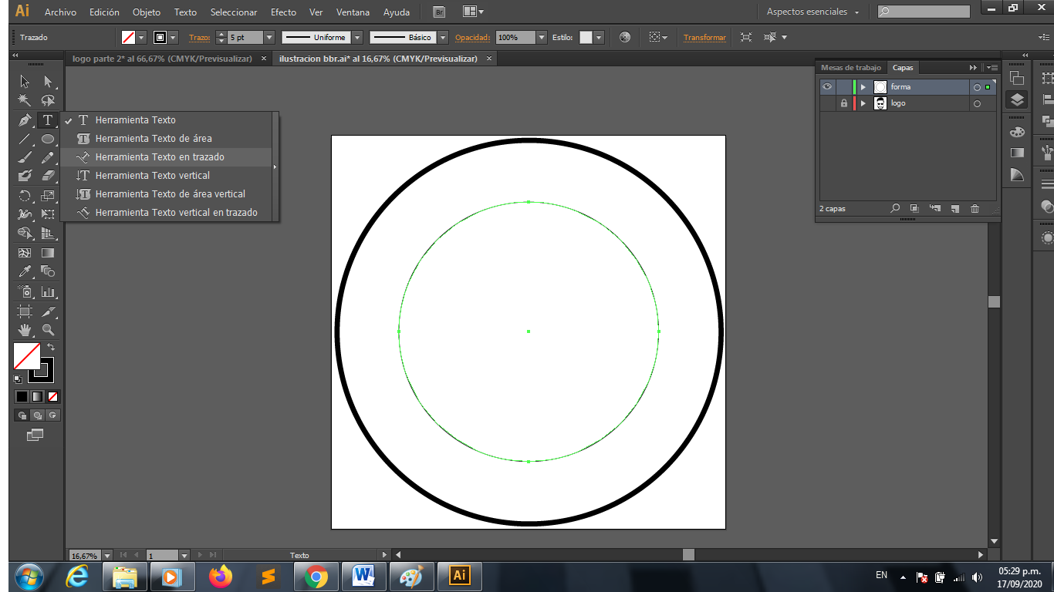
Task: Select the Pencil tool
Action: point(48,157)
